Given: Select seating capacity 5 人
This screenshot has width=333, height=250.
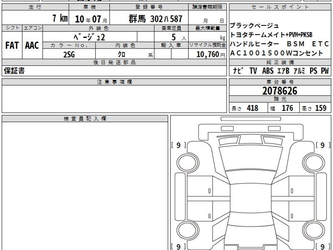Looking at the screenshot, I should click(179, 37).
